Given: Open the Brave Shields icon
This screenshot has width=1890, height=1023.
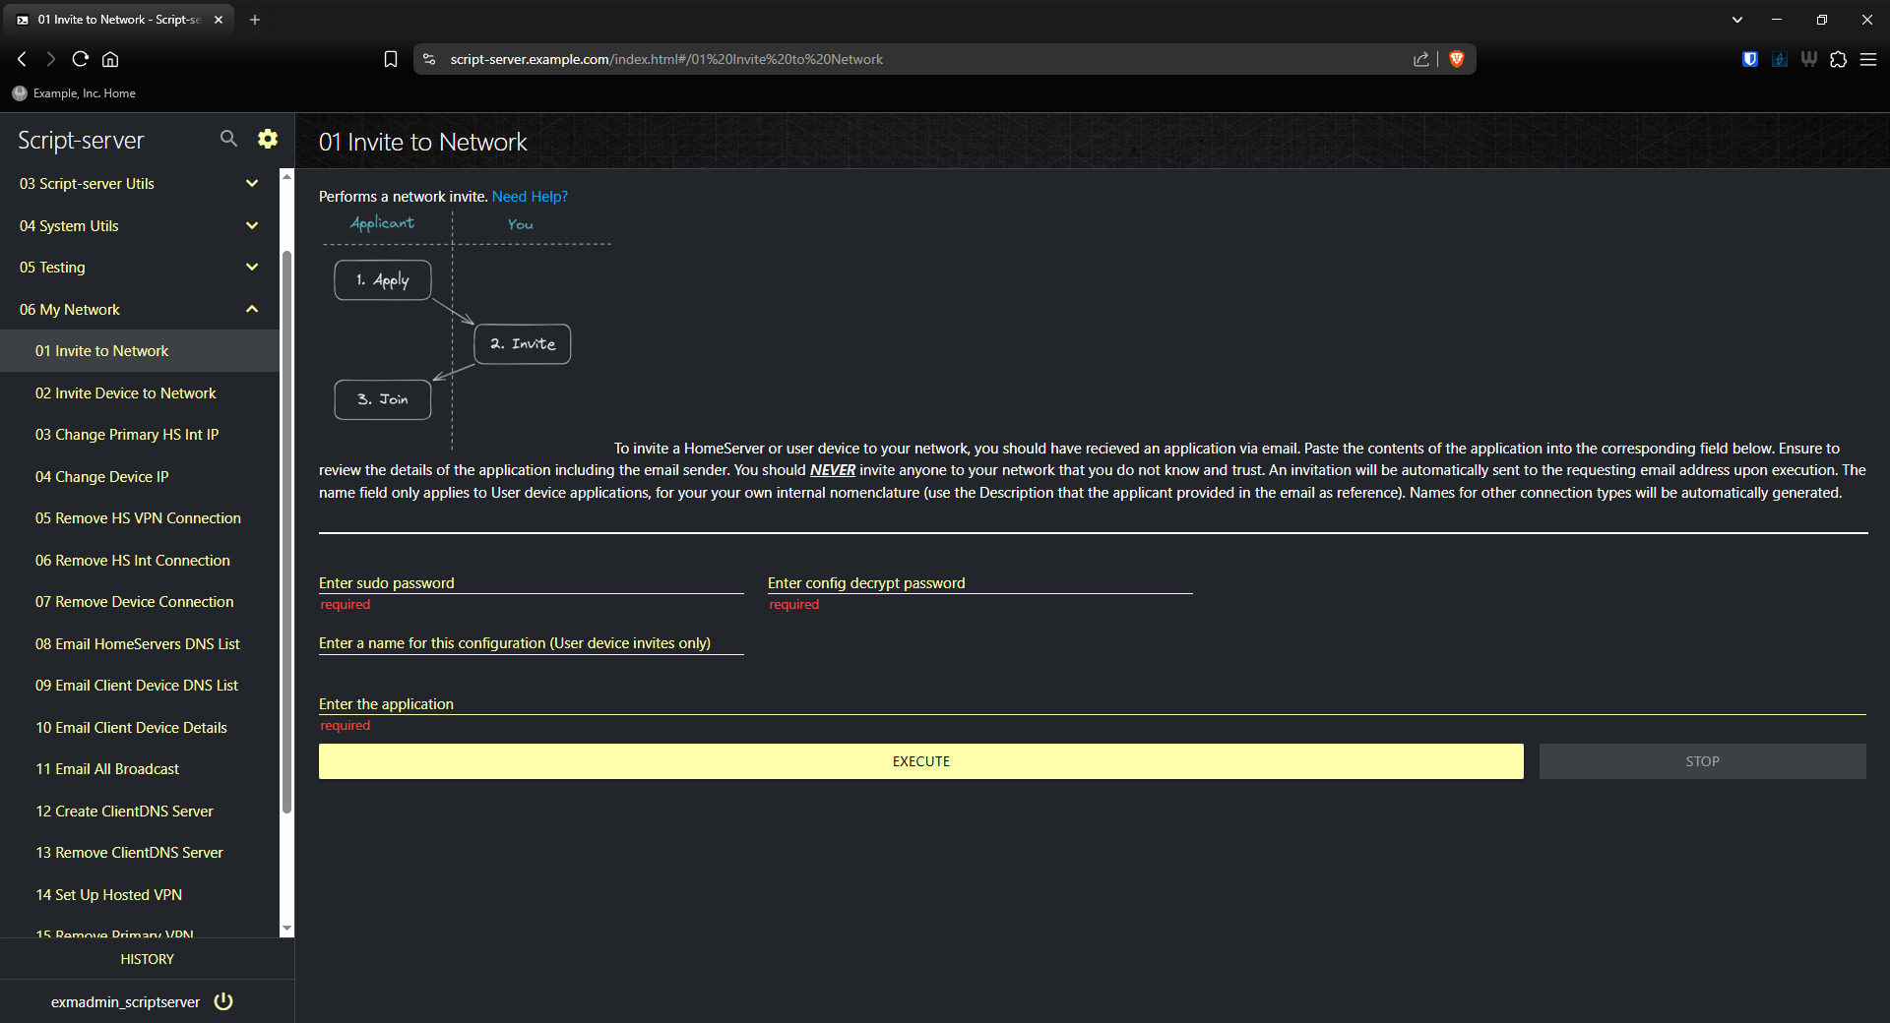Looking at the screenshot, I should coord(1457,59).
